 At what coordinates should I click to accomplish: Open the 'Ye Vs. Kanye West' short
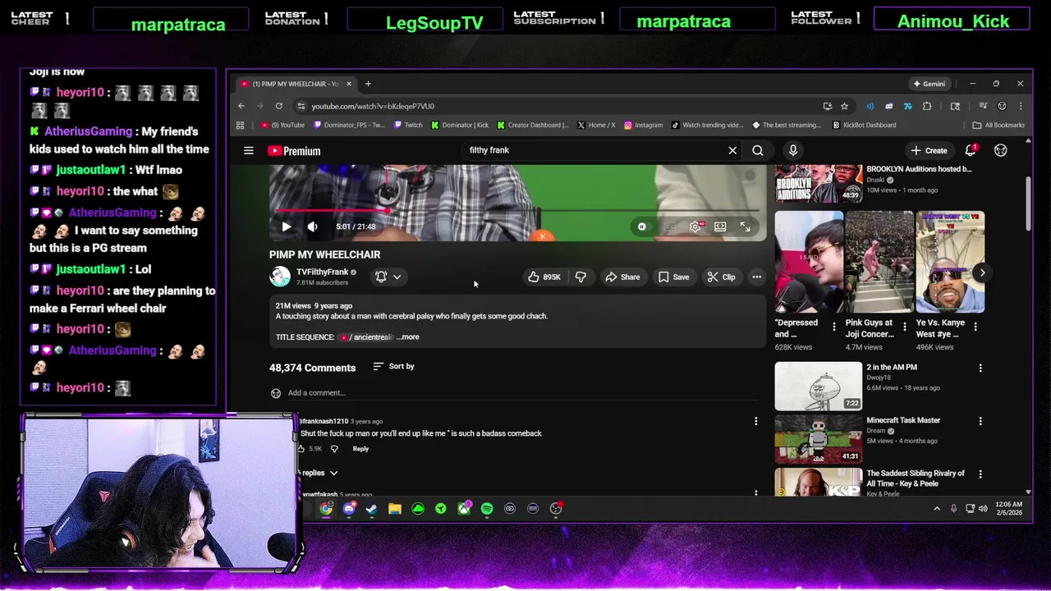950,263
